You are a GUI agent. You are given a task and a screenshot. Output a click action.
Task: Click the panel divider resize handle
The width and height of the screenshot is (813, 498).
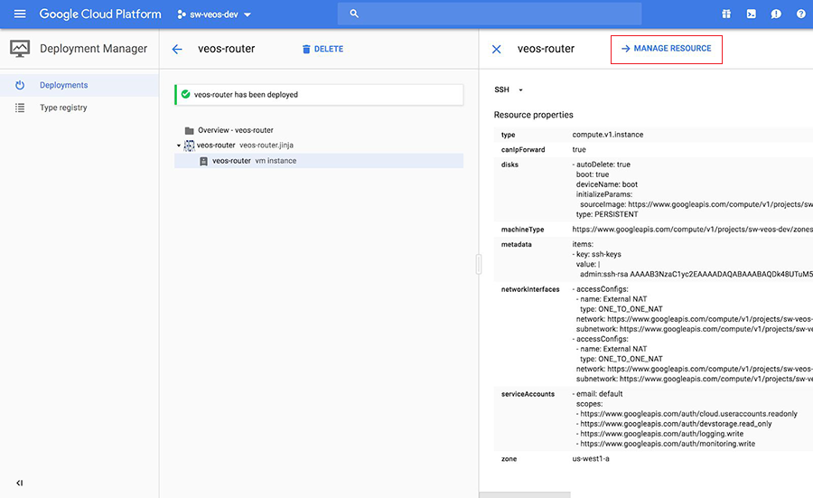click(479, 264)
